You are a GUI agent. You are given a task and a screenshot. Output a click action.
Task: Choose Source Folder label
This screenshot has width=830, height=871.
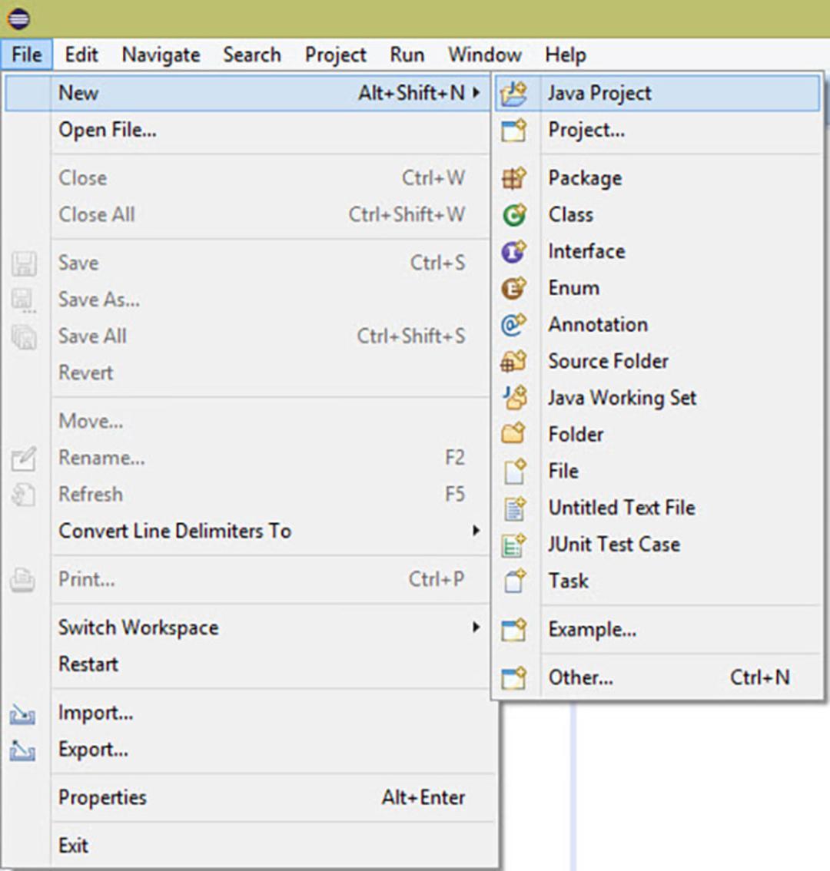608,361
